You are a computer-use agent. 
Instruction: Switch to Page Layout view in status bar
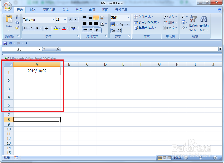pyautogui.click(x=164, y=158)
